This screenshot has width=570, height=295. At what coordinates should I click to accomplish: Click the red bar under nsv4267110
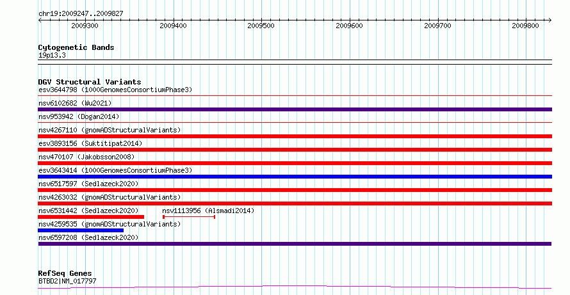(x=295, y=136)
